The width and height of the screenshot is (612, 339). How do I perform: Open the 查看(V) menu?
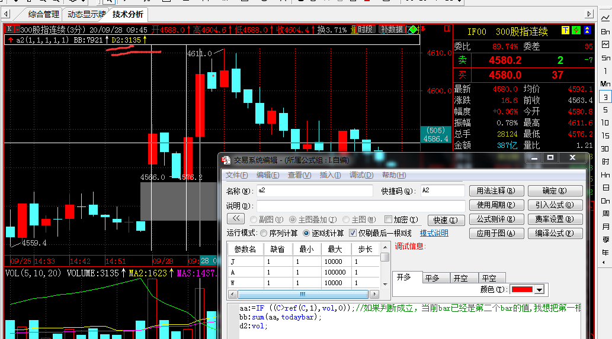coord(299,175)
